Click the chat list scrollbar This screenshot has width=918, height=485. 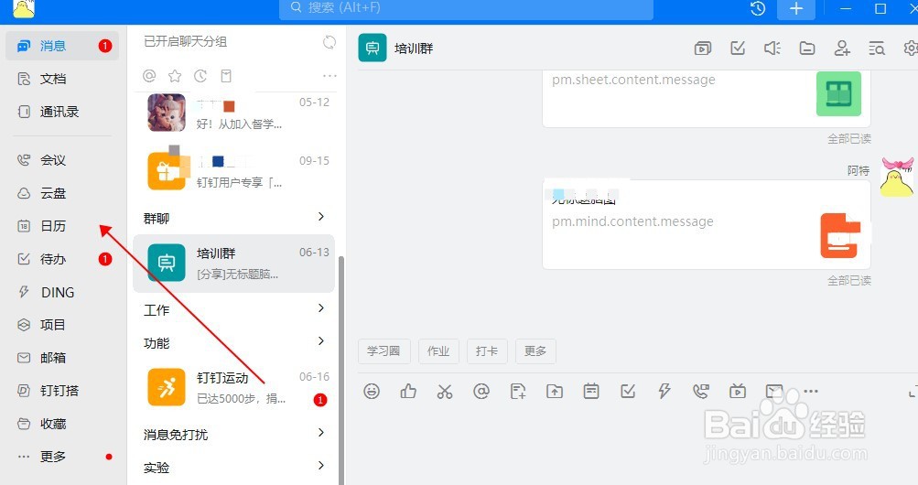point(341,370)
